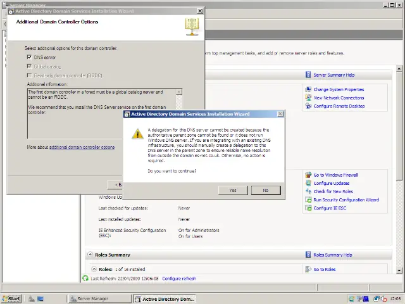Switch to Active Directory Dom... taskbar button
This screenshot has height=304, width=405.
[165, 299]
